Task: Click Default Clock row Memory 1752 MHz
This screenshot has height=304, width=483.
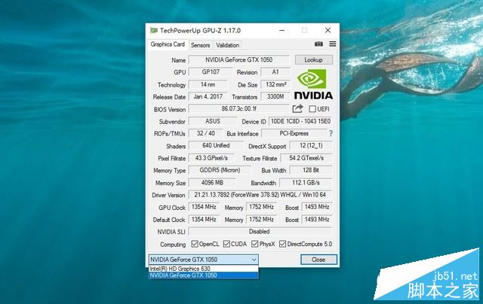Action: pyautogui.click(x=261, y=219)
